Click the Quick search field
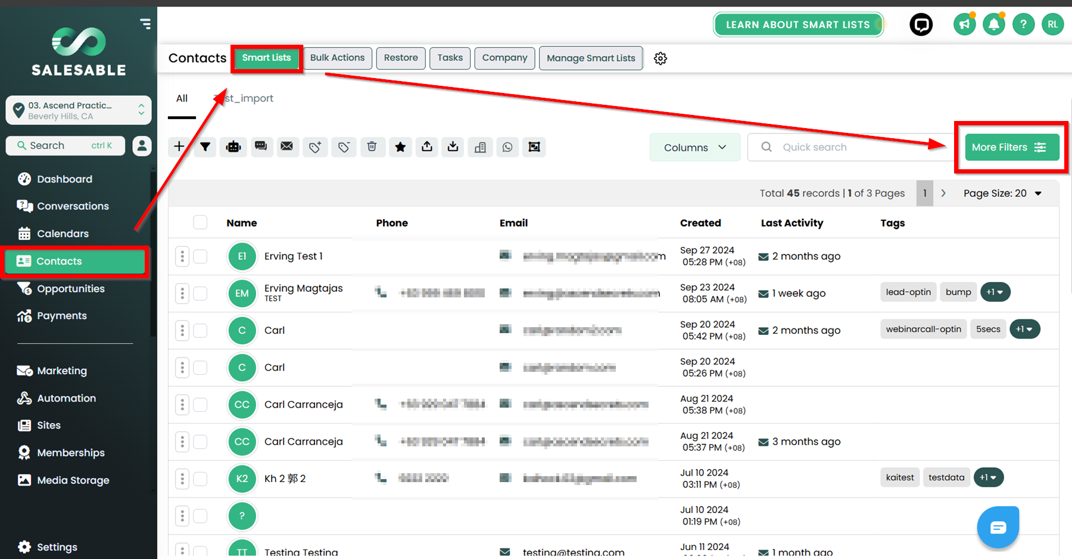The height and width of the screenshot is (559, 1072). coord(853,147)
